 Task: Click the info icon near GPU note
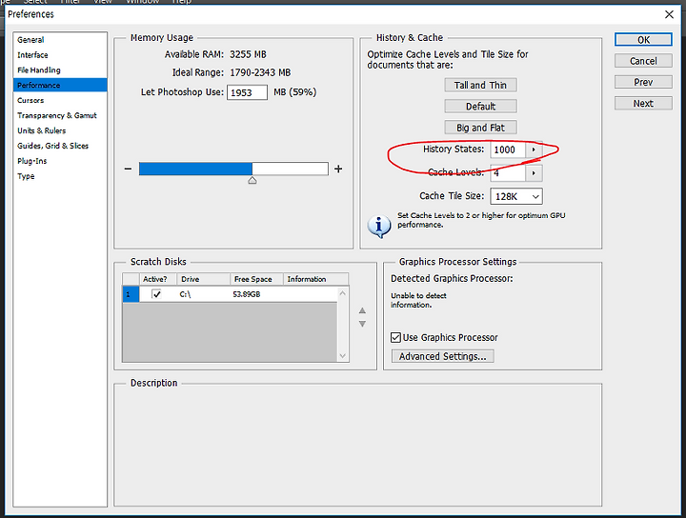tap(379, 226)
